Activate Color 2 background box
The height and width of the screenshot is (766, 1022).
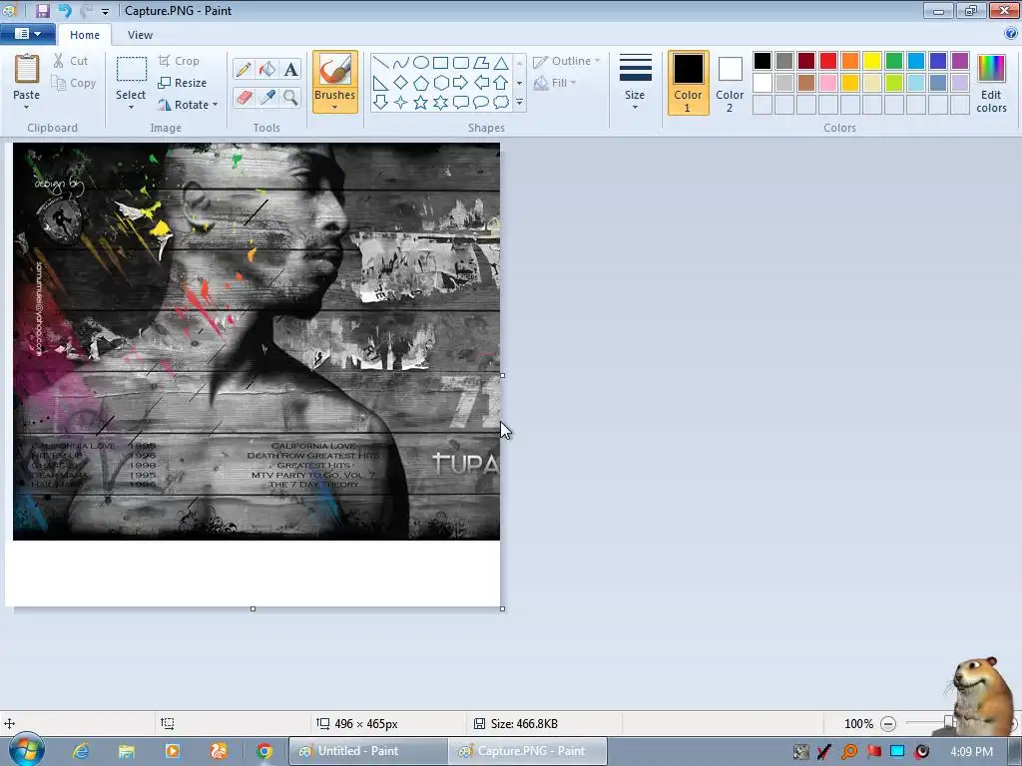730,83
